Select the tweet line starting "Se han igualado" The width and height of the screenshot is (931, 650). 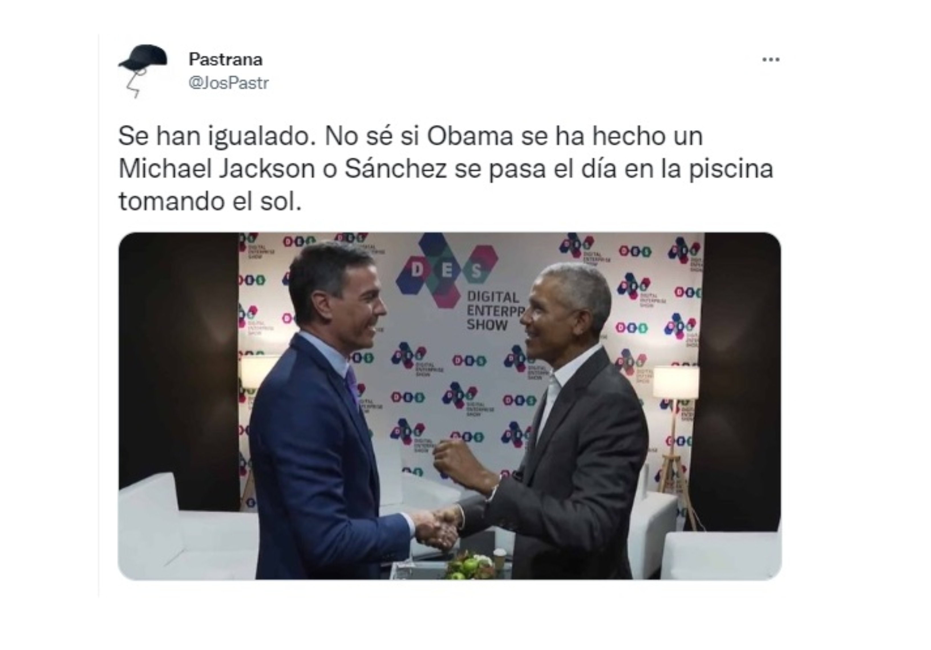pos(410,136)
